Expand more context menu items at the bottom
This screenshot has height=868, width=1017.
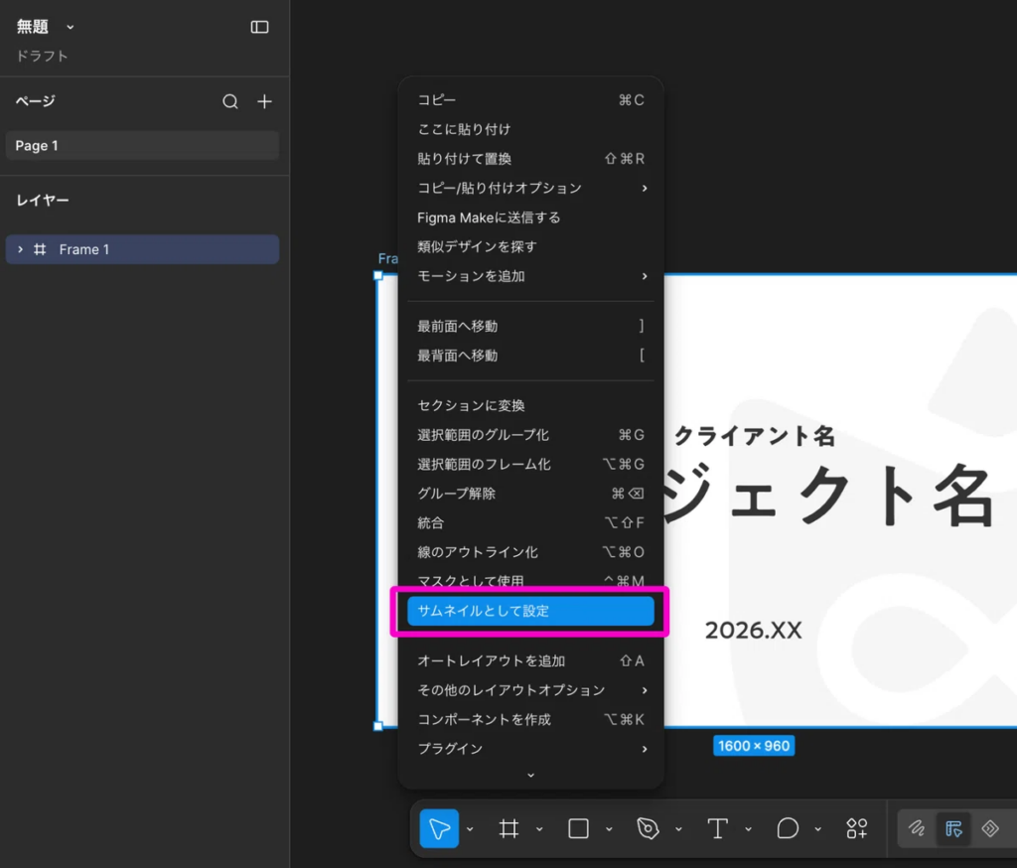[530, 775]
